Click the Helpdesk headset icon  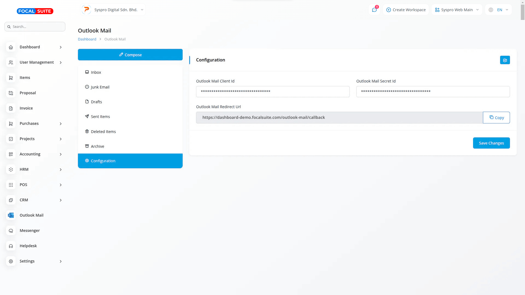[x=11, y=246]
